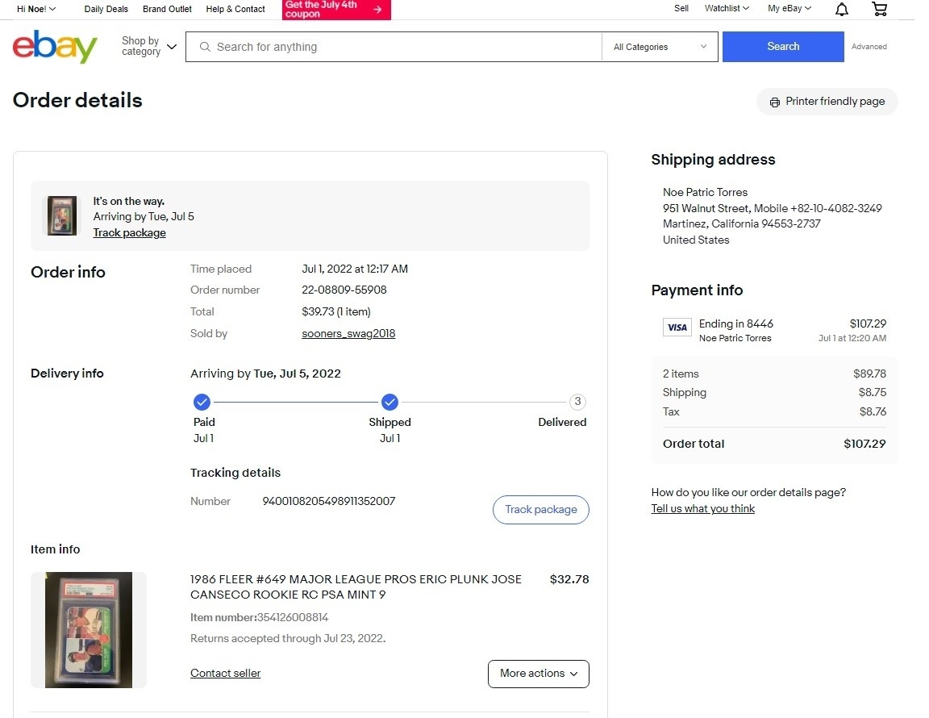Click the tax amount $8.76
Screen dimensions: 929x718
click(873, 411)
